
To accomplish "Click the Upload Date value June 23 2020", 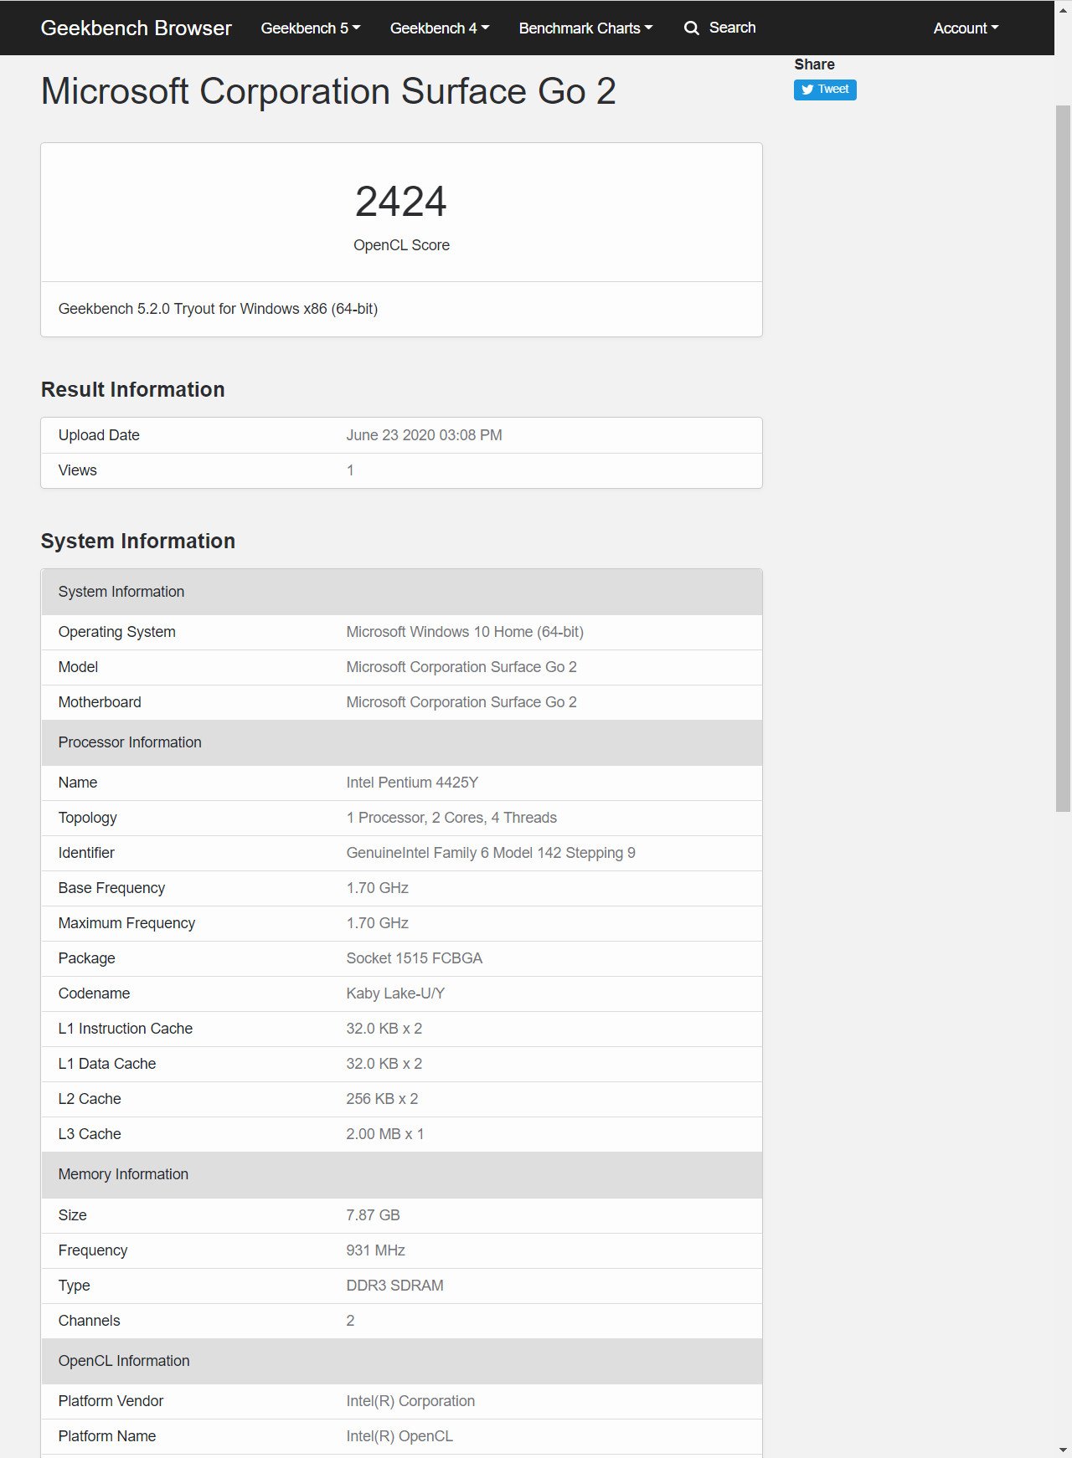I will click(424, 435).
